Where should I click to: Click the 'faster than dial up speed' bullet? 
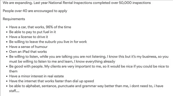click(x=52, y=81)
